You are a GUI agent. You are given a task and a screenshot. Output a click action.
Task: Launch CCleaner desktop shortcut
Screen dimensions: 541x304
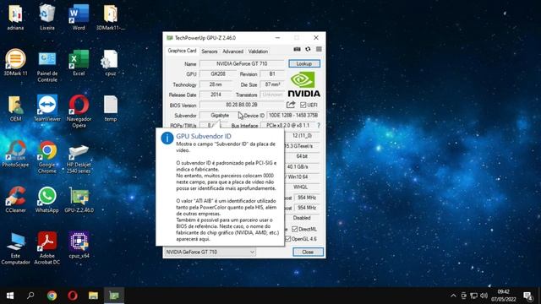(x=15, y=199)
